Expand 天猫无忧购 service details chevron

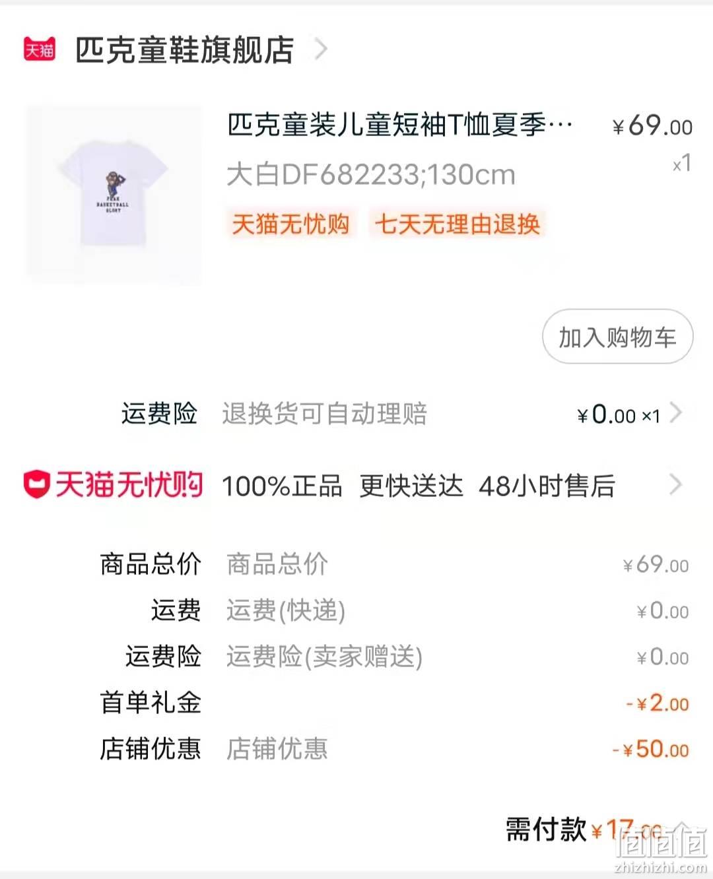coord(675,485)
